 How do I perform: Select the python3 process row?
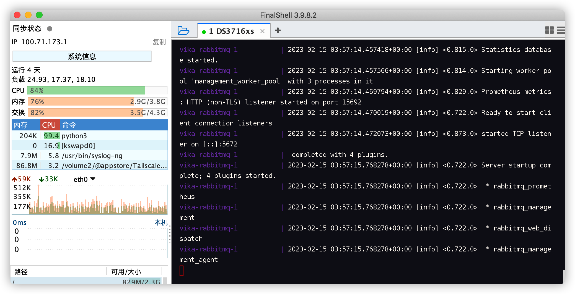point(90,136)
